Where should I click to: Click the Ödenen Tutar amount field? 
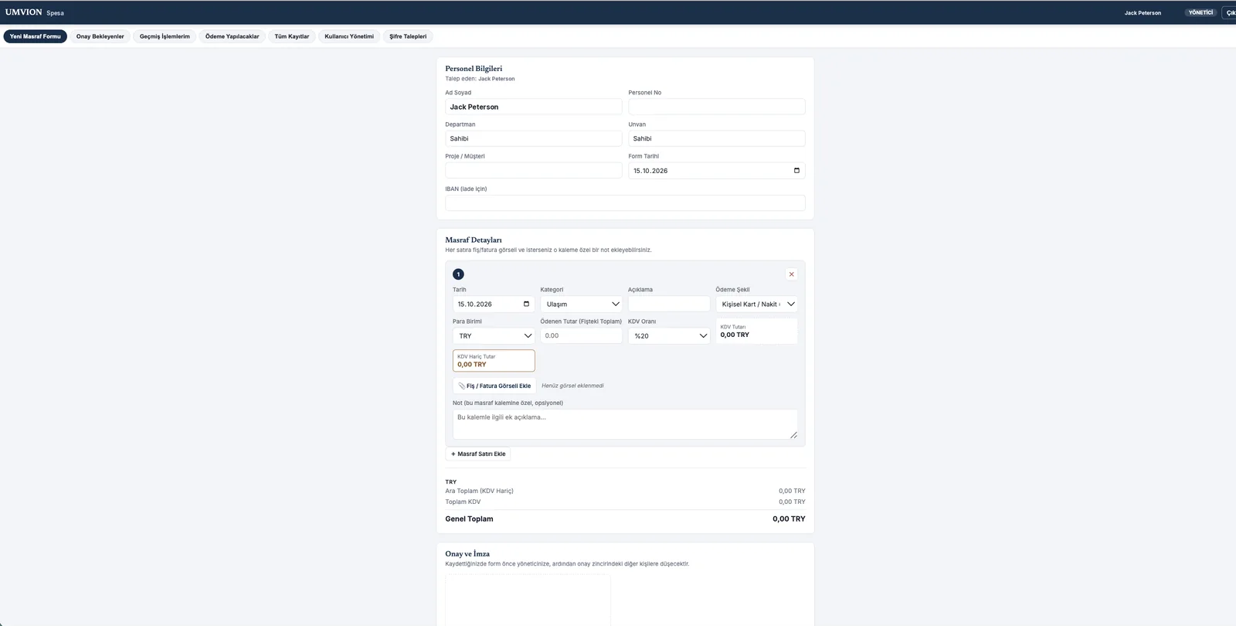581,335
